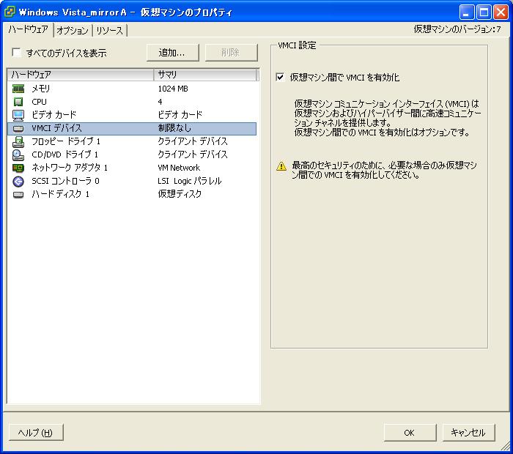
Task: Select ハード ディスク 1 in the list
Action: pyautogui.click(x=132, y=195)
